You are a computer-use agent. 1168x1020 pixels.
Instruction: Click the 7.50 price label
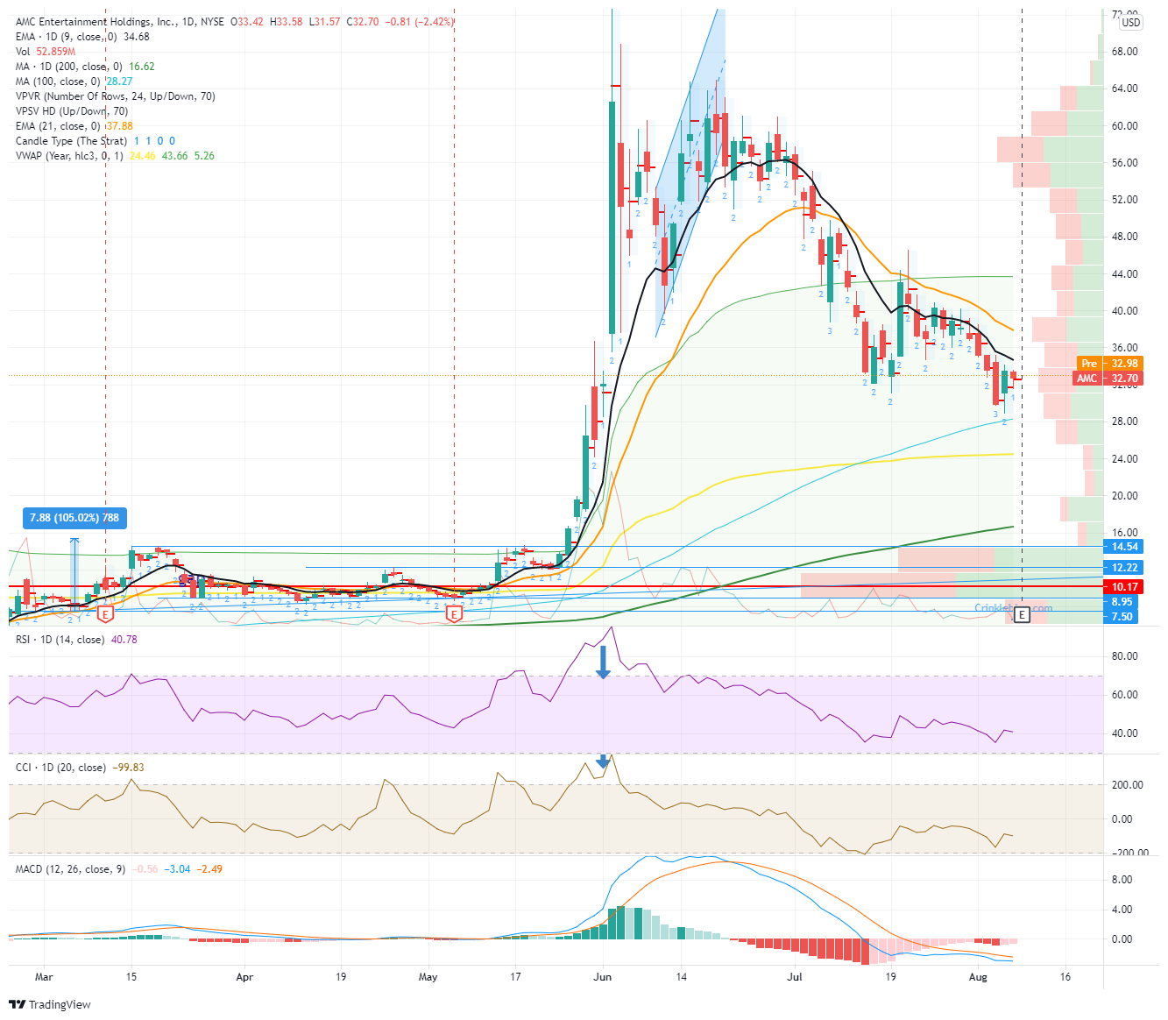point(1122,617)
